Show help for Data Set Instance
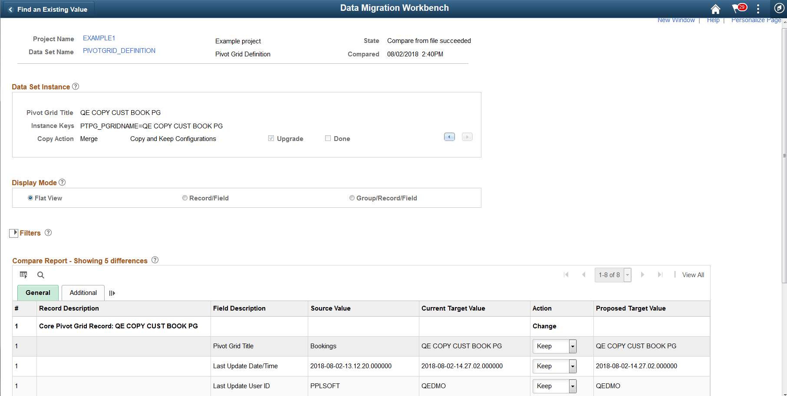Viewport: 787px width, 396px height. 76,86
